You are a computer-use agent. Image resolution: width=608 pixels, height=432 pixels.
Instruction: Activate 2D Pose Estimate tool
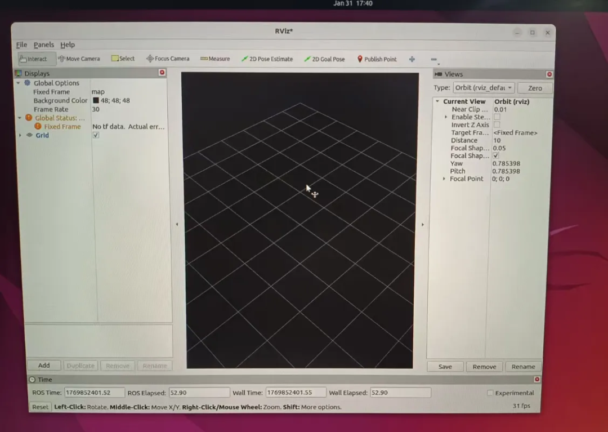click(267, 59)
